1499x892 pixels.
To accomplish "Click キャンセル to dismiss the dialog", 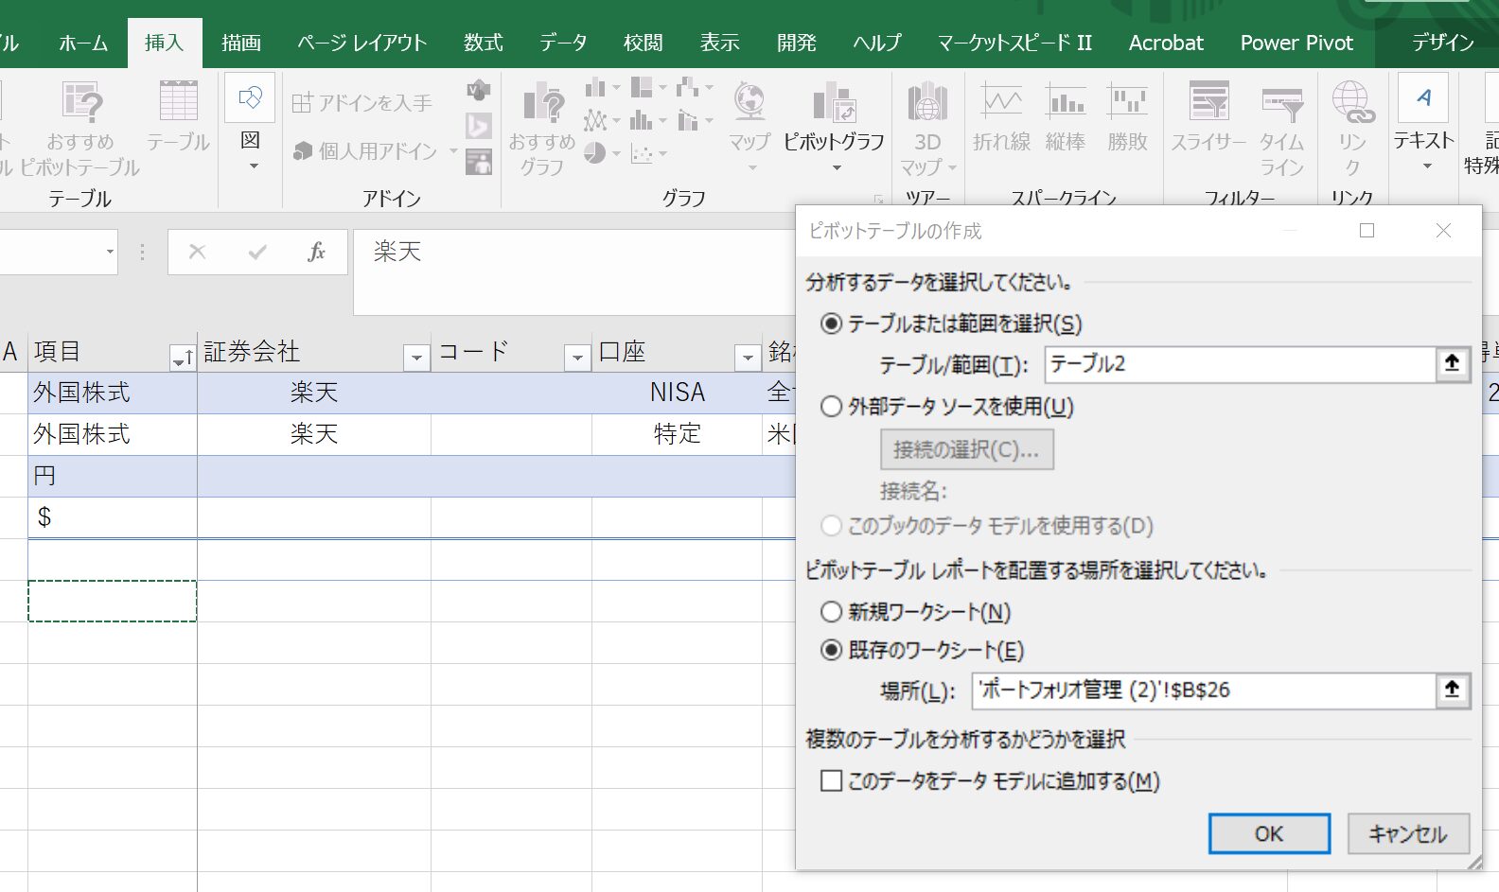I will pos(1408,833).
